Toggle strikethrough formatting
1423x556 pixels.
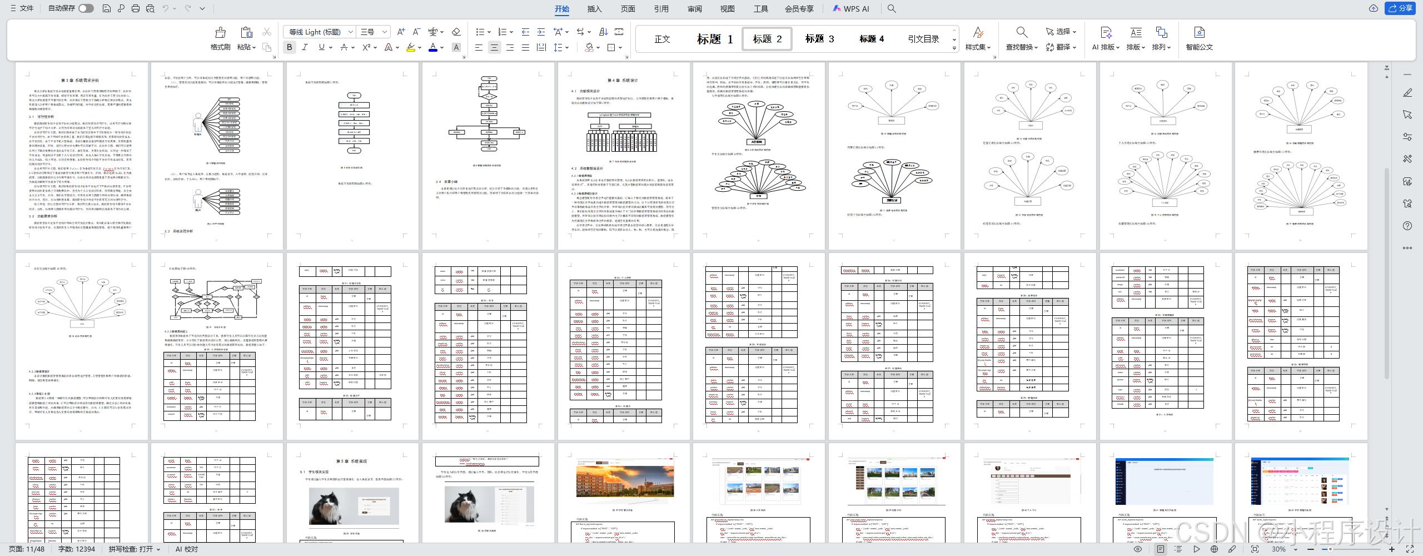click(345, 48)
